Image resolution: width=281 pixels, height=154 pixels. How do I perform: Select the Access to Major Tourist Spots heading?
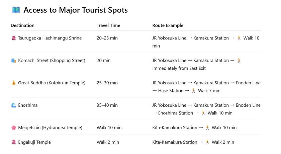76,10
